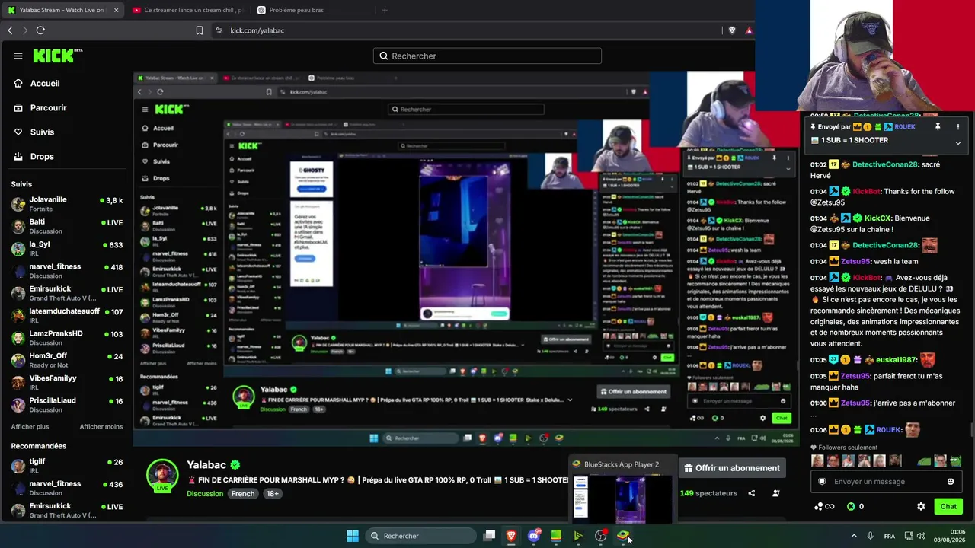Click euskal1987's username in chat
Viewport: 975px width, 548px height.
(x=896, y=360)
